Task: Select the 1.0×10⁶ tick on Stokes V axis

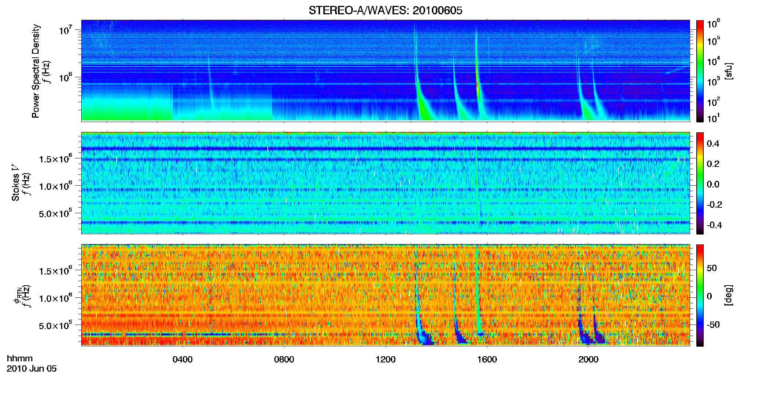Action: [x=55, y=186]
